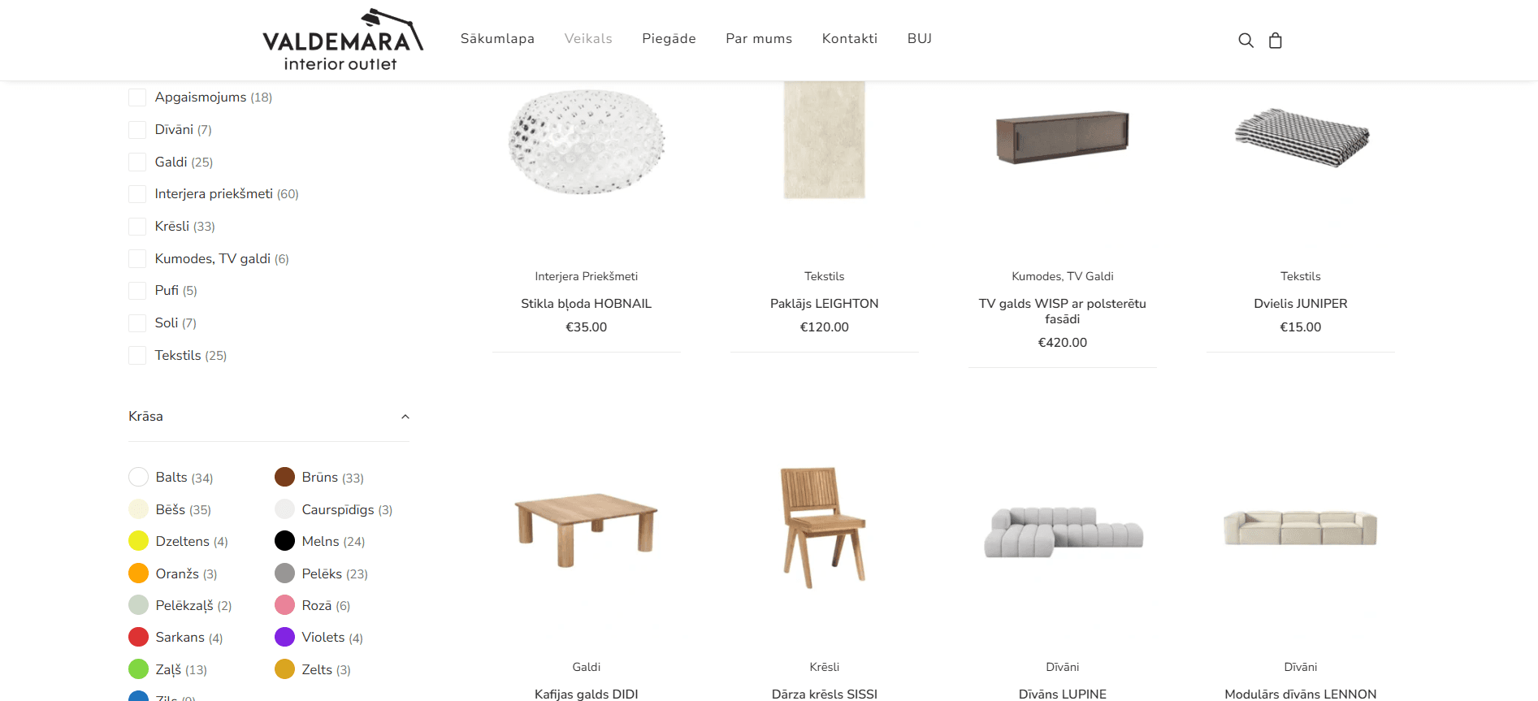Go to the Sākumlapa menu item

pyautogui.click(x=497, y=39)
